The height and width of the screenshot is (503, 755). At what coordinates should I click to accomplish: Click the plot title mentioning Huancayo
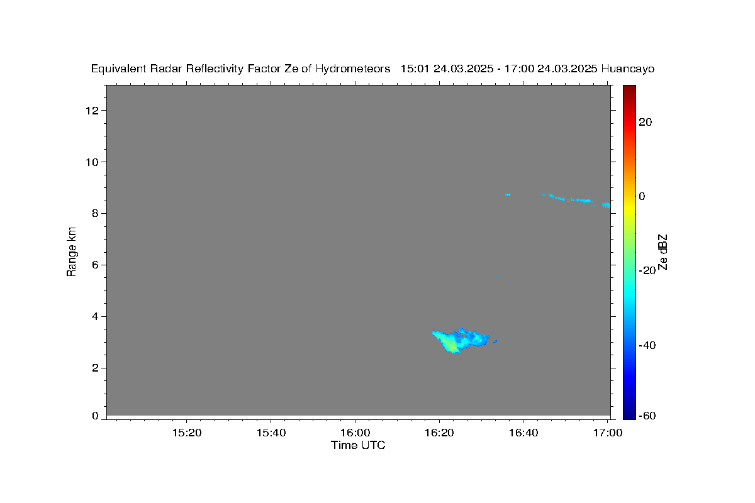[x=372, y=69]
